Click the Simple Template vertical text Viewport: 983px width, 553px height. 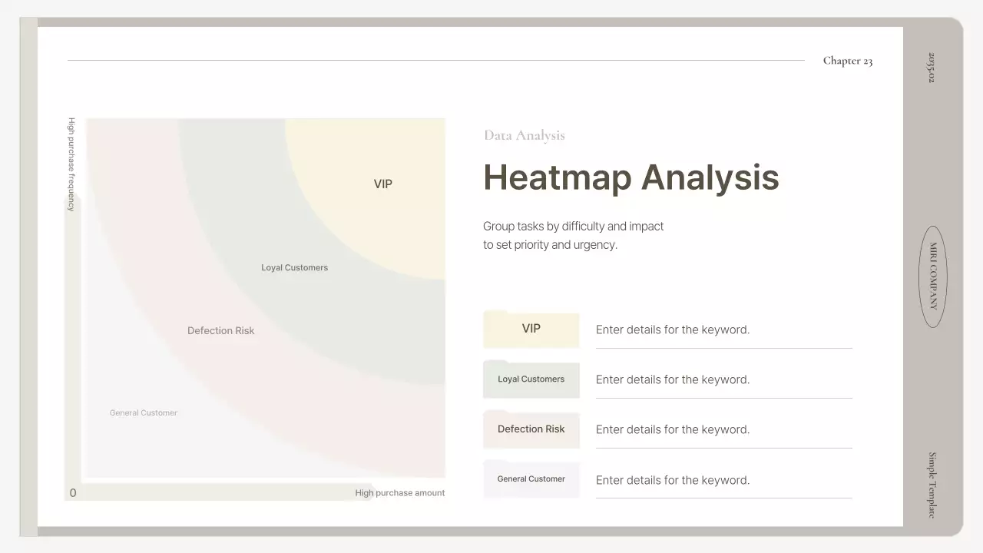point(932,485)
